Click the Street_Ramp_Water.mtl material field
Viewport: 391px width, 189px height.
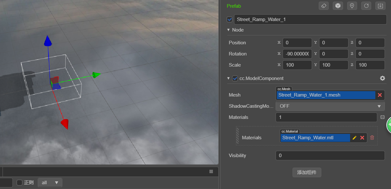tap(315, 138)
